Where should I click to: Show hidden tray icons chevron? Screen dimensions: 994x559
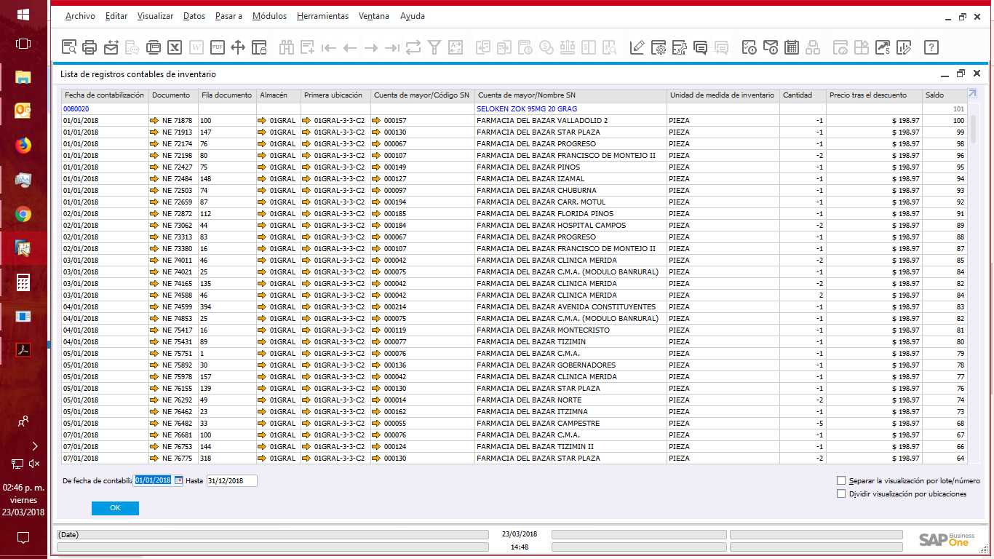(x=34, y=446)
